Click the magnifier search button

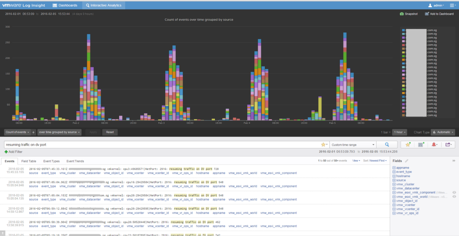coord(387,145)
